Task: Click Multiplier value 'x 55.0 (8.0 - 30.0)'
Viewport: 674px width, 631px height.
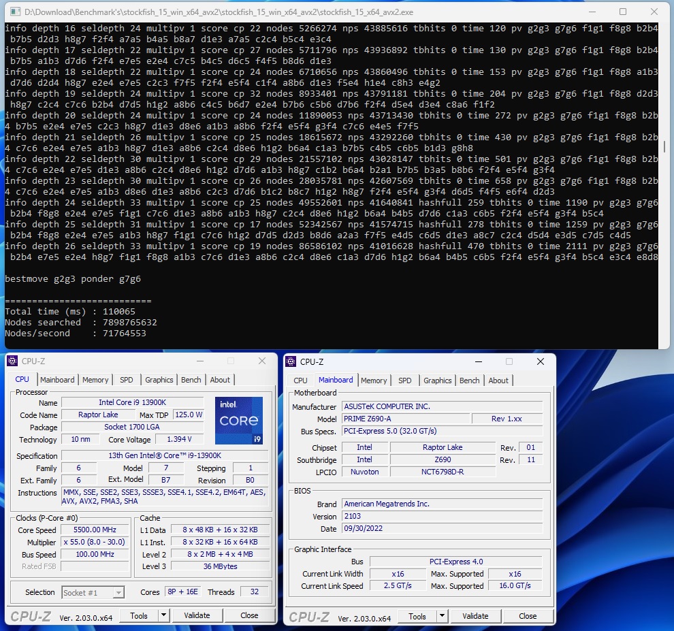Action: coord(95,542)
